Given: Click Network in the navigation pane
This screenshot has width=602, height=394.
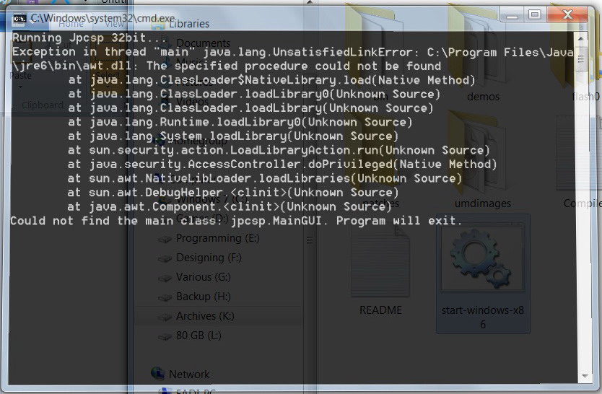Looking at the screenshot, I should coord(188,374).
